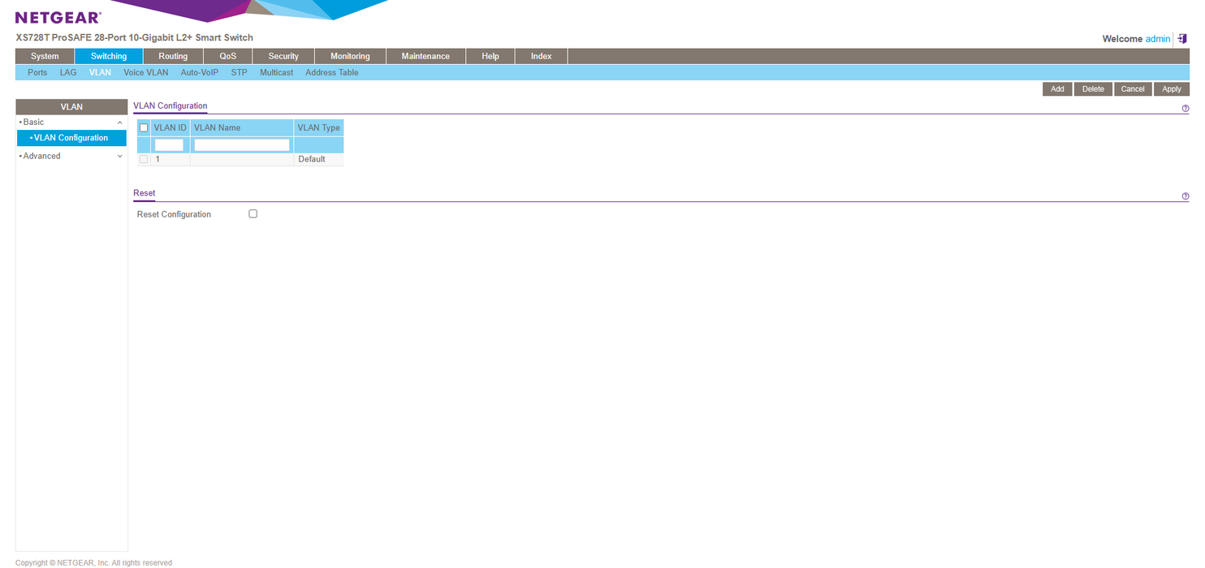The image size is (1205, 568).
Task: Select the VLAN submenu item
Action: click(x=100, y=72)
